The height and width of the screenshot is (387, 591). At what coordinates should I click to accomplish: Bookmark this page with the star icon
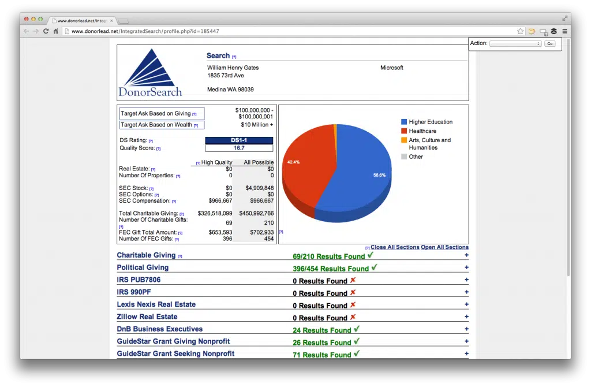coord(520,31)
